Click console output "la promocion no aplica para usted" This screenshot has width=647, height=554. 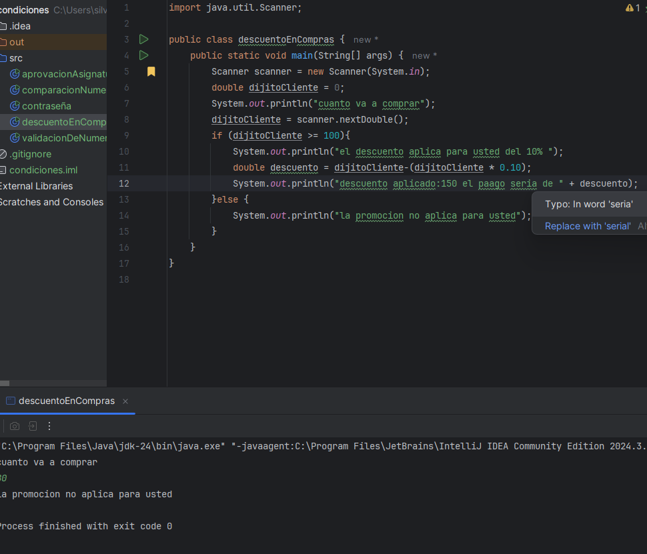(86, 494)
